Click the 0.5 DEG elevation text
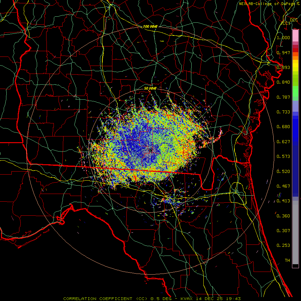301x301 pixels. [x=161, y=299]
